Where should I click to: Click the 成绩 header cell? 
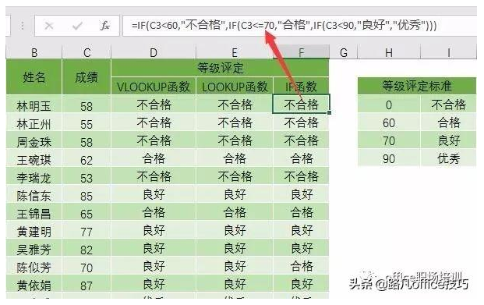(87, 77)
